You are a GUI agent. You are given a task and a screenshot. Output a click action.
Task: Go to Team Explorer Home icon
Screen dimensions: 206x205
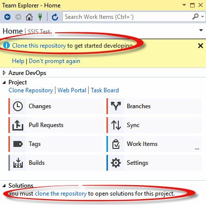click(x=29, y=17)
